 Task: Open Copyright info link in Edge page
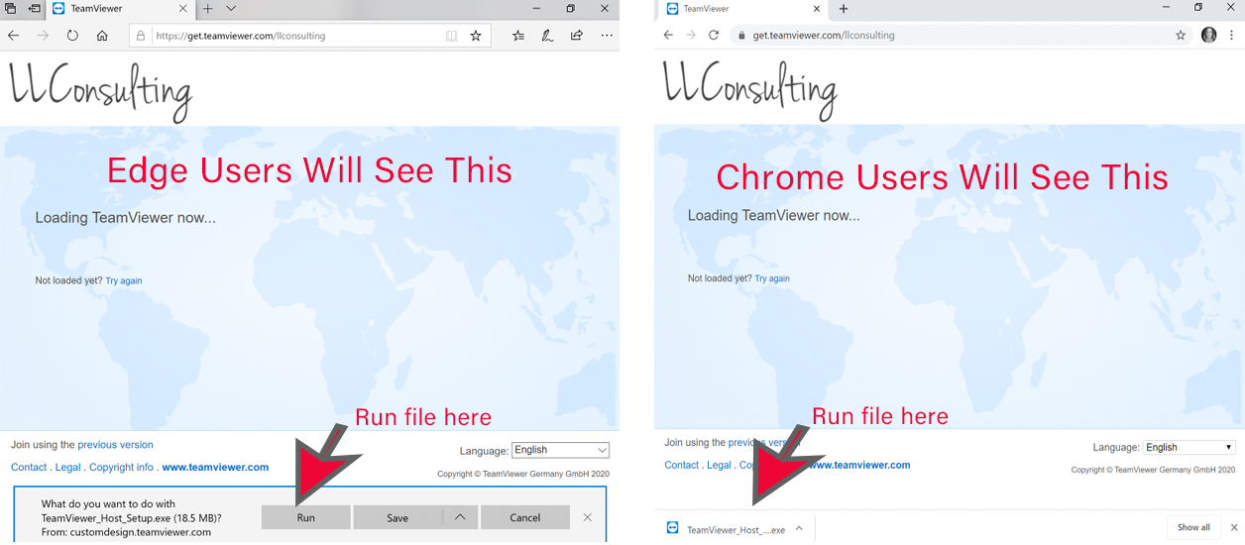pyautogui.click(x=122, y=468)
